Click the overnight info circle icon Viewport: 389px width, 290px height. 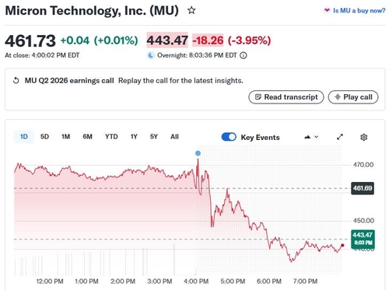click(x=243, y=55)
